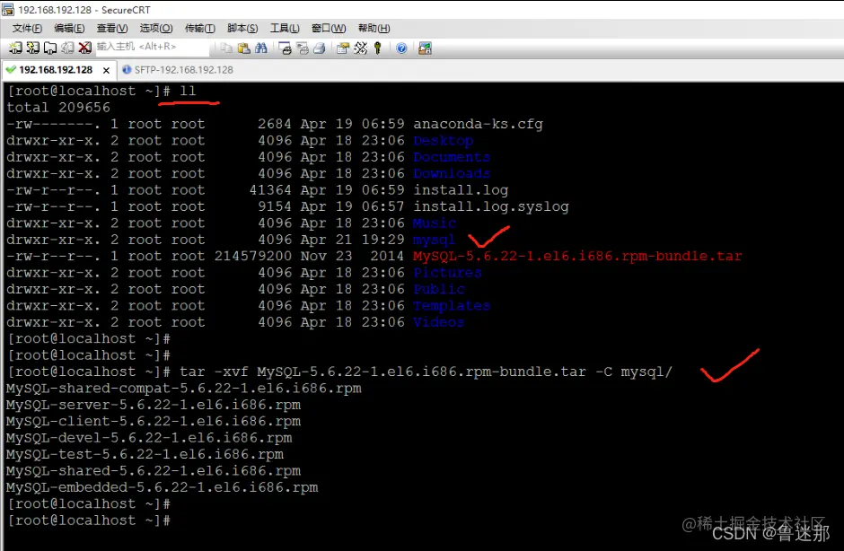Click the 'Music' directory name

435,223
